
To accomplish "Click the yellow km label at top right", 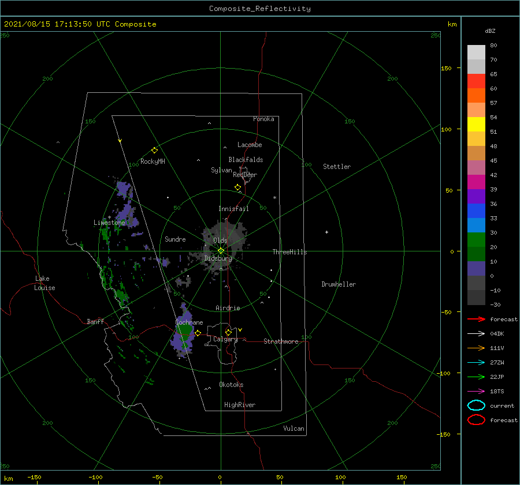I will [x=452, y=24].
